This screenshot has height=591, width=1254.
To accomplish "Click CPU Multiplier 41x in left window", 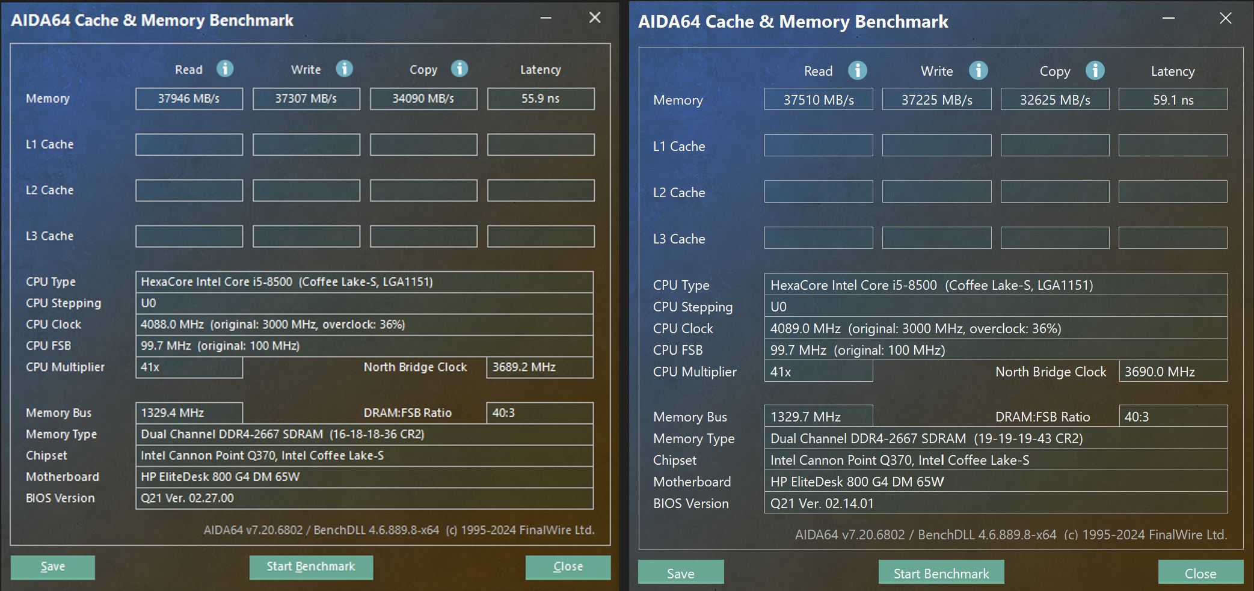I will point(189,367).
